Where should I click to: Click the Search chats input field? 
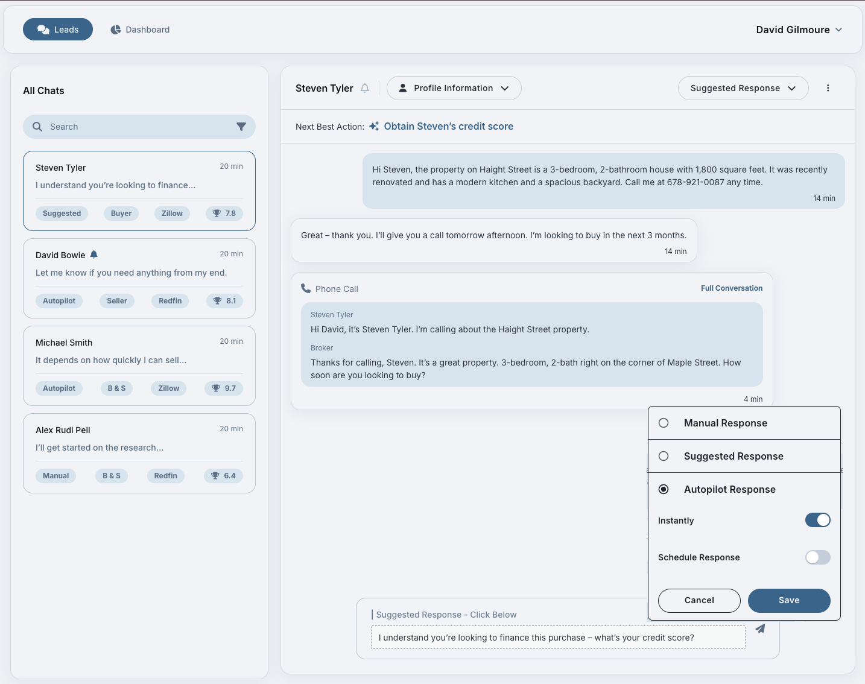[x=139, y=127]
